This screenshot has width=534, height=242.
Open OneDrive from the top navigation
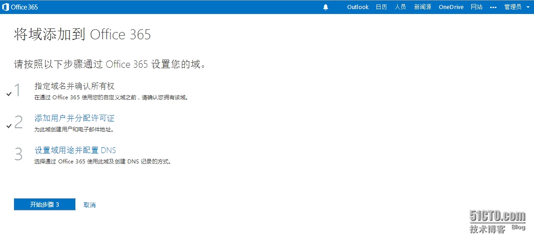pyautogui.click(x=451, y=7)
